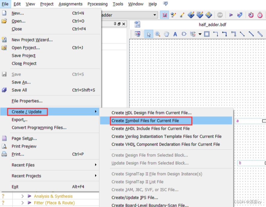Expand the Analysis & Synthesis task
Screen dimensions: 266x207
pyautogui.click(x=23, y=196)
